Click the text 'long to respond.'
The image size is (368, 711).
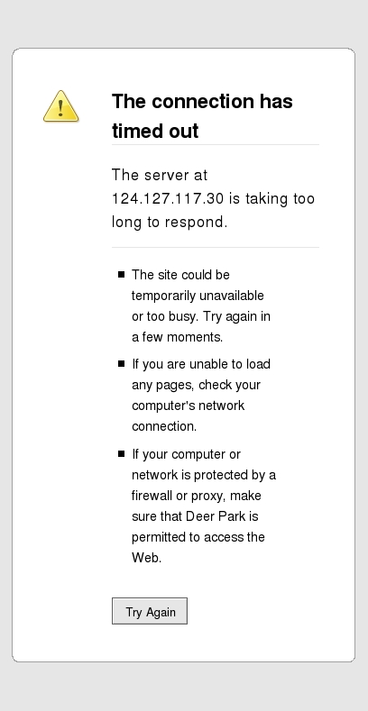pos(170,223)
